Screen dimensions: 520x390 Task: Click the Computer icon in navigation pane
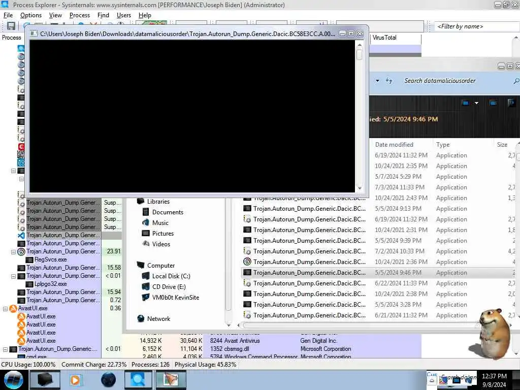click(141, 265)
